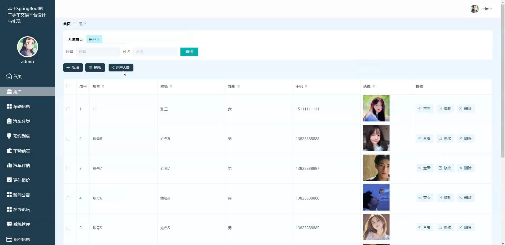Viewport: 505px width, 245px height.
Task: Open the 首页 home icon in sidebar
Action: pyautogui.click(x=9, y=76)
